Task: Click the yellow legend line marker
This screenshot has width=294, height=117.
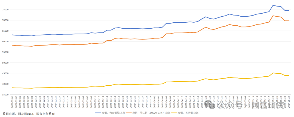Action: pyautogui.click(x=174, y=113)
